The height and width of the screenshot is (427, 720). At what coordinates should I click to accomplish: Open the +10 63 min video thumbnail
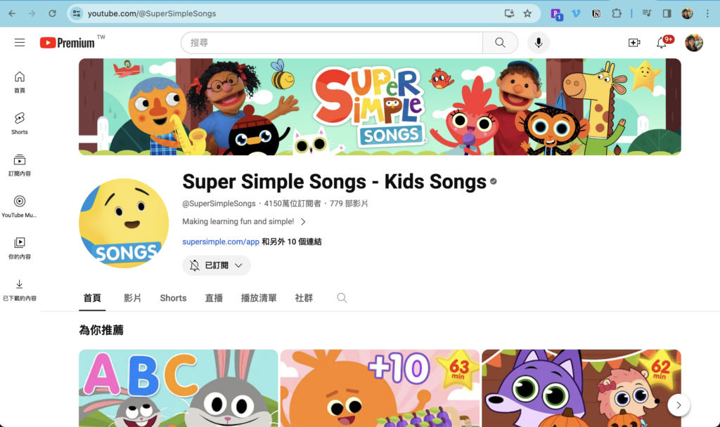tap(380, 388)
